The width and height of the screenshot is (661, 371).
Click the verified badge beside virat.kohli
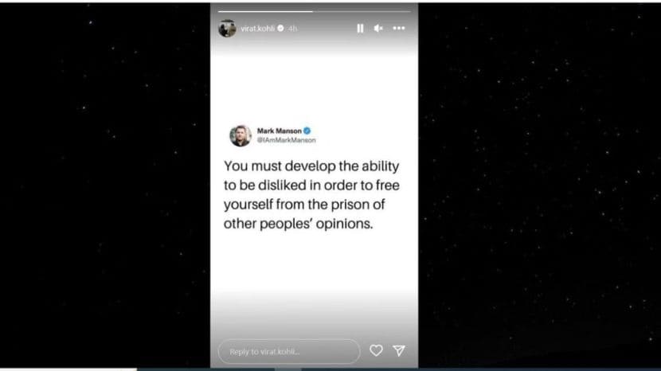pyautogui.click(x=281, y=28)
